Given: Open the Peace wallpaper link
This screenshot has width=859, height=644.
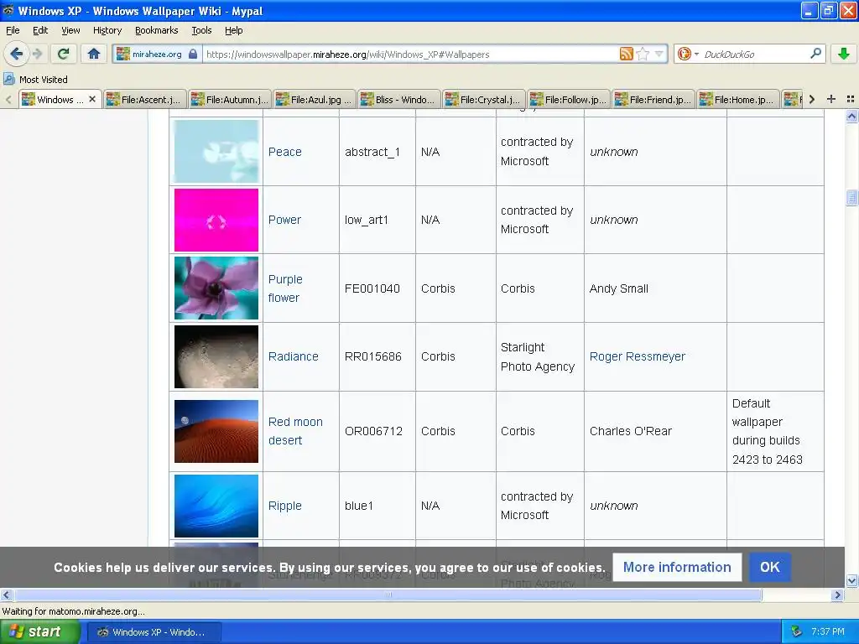Looking at the screenshot, I should tap(285, 152).
